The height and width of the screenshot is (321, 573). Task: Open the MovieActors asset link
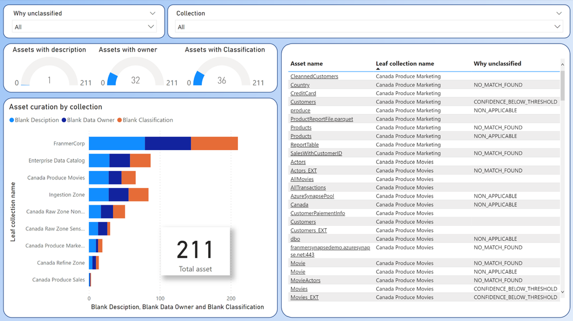click(305, 280)
